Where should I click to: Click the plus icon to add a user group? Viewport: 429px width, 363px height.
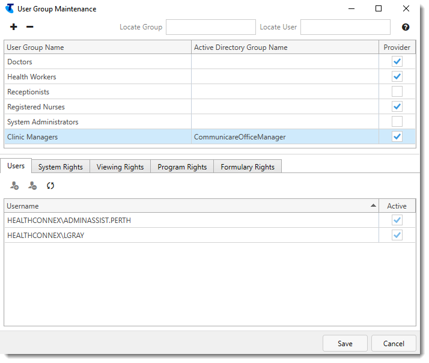13,27
